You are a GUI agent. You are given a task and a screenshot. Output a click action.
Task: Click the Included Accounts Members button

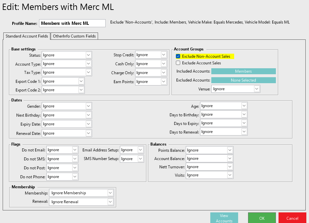[x=243, y=71]
